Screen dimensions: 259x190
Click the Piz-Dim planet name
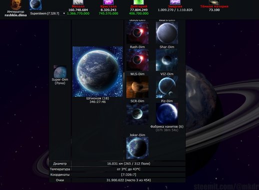coord(167,101)
